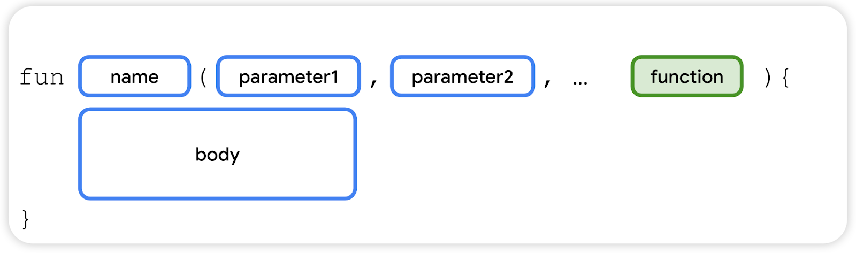Click the 'name' label text

tap(134, 77)
